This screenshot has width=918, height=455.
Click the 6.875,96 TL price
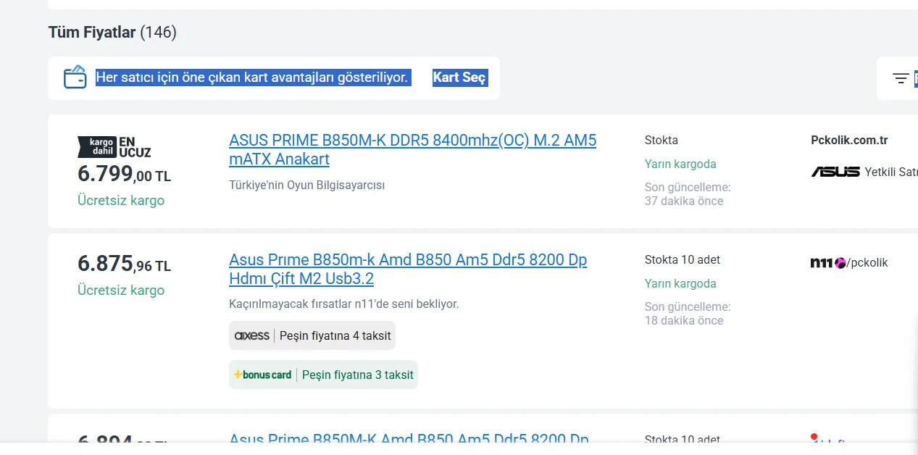124,264
